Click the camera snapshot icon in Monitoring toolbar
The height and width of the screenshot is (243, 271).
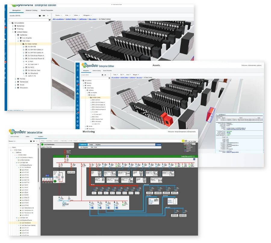186,141
